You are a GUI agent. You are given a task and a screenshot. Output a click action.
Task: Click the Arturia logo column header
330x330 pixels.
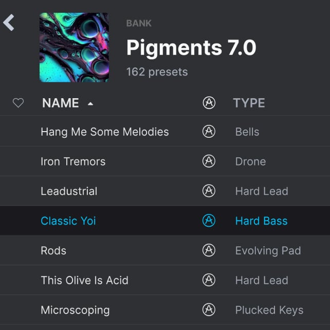coord(209,103)
